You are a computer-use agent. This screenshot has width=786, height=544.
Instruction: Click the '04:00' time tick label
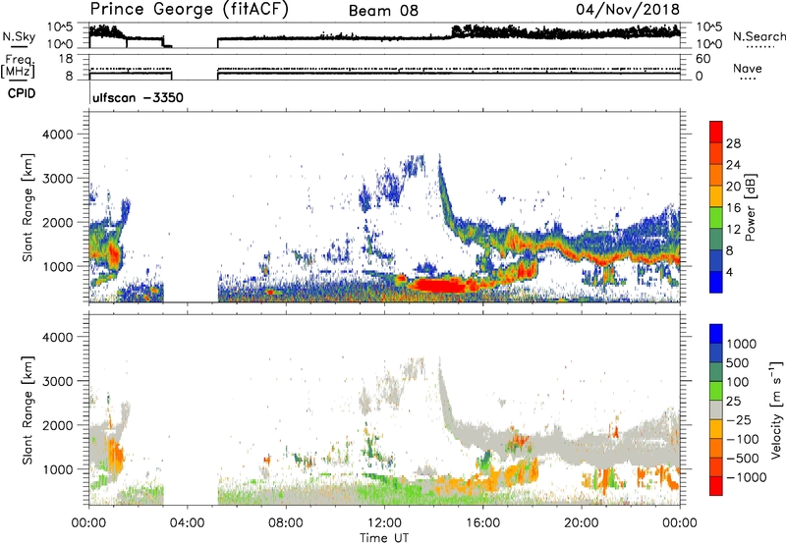pos(187,523)
